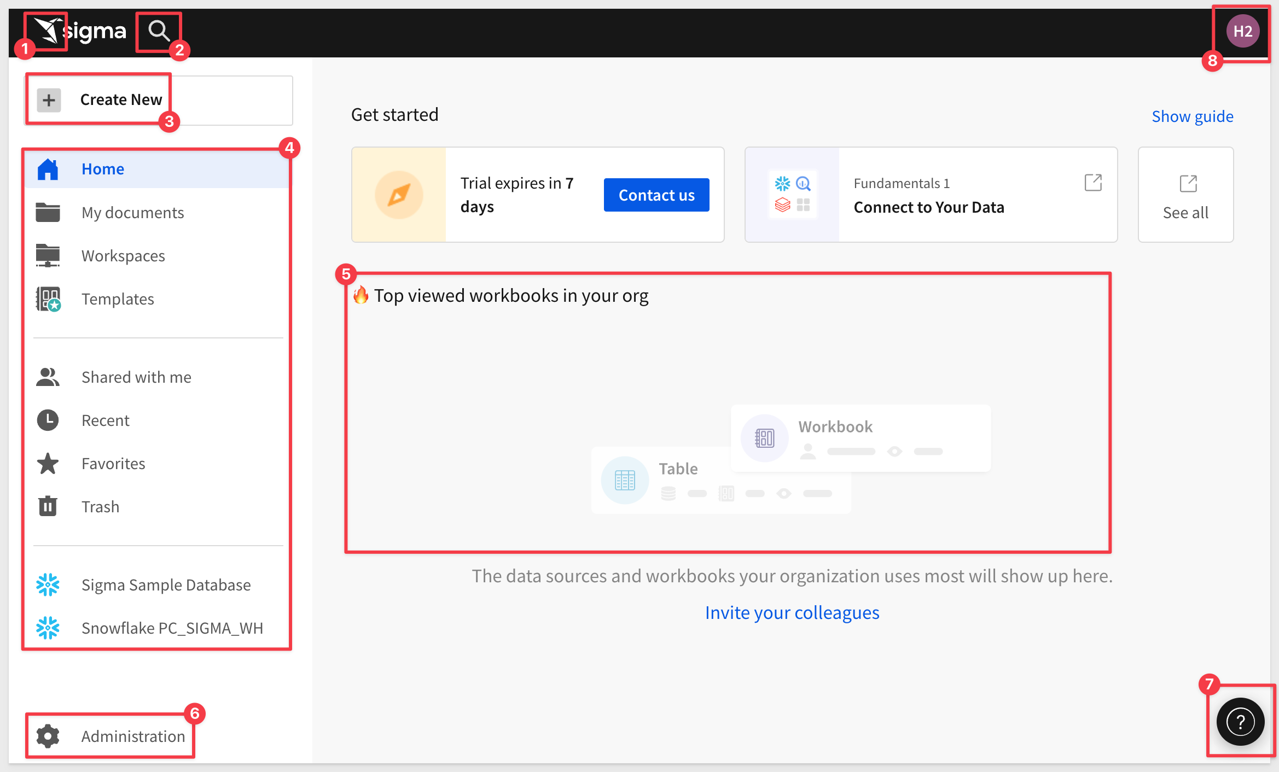
Task: Select Home in the sidebar
Action: click(x=157, y=169)
